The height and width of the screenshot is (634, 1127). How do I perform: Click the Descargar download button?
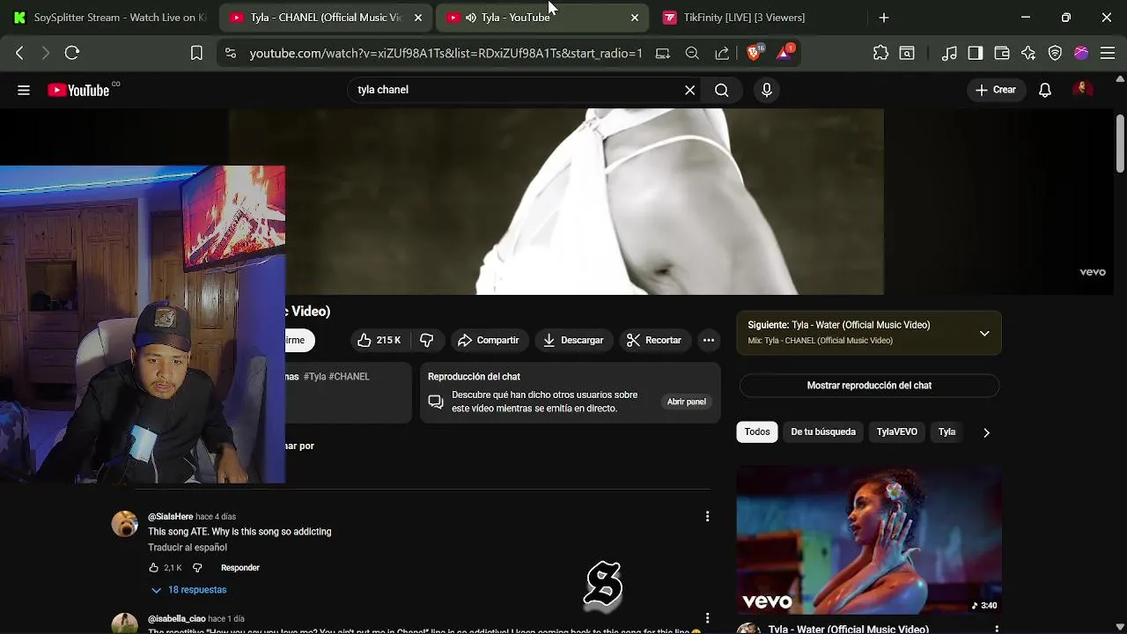point(573,340)
